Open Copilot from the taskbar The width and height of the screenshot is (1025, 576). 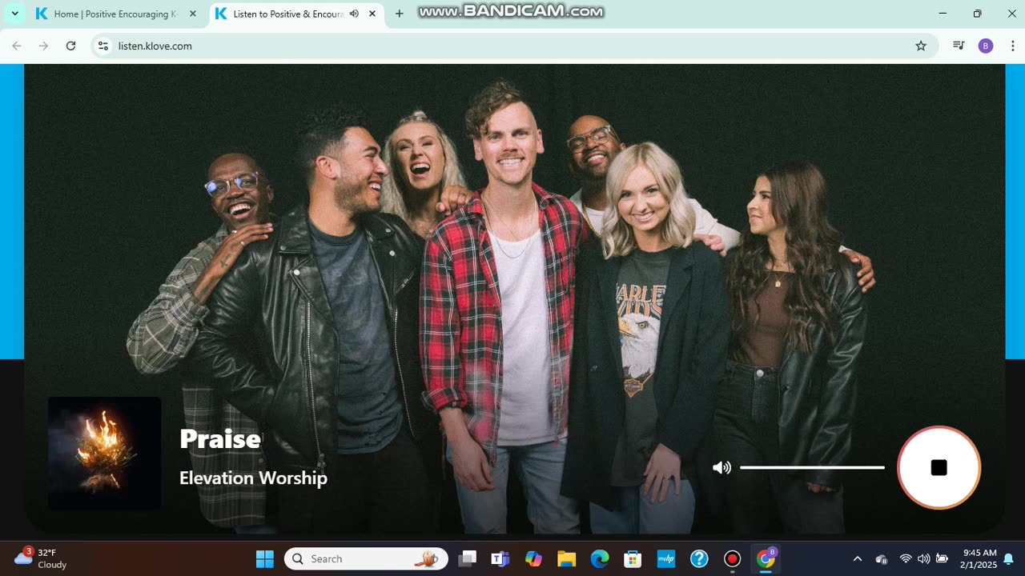point(533,558)
